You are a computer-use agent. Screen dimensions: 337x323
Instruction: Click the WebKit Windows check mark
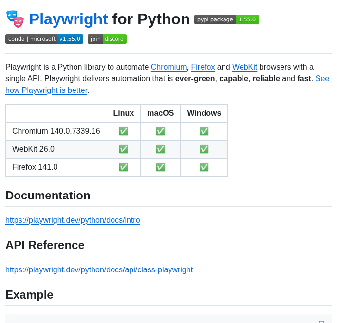[x=204, y=149]
